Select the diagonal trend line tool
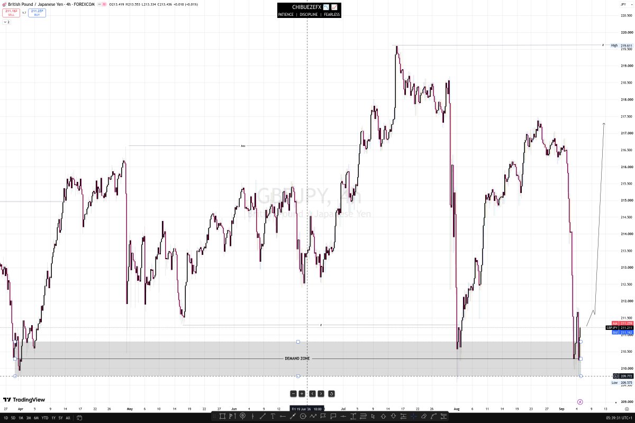635x423 pixels. (263, 416)
